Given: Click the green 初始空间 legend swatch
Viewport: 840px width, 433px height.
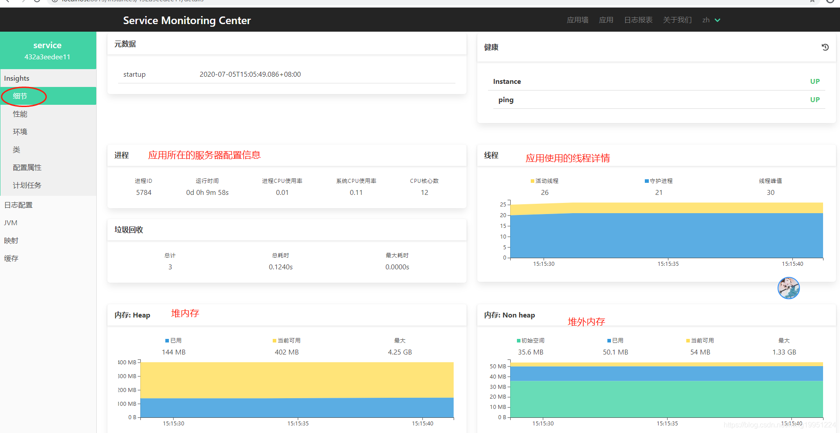Looking at the screenshot, I should coord(519,341).
